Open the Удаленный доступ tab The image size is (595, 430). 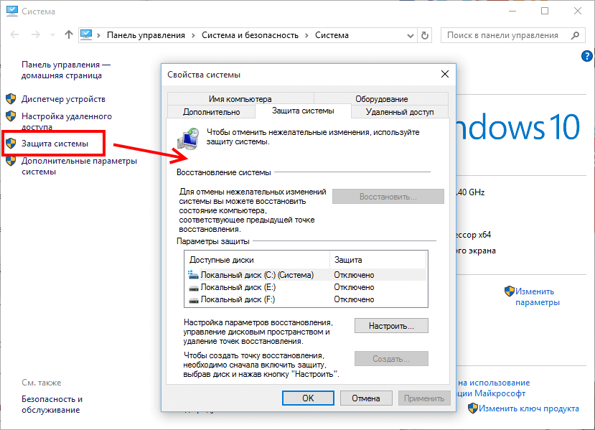click(x=399, y=112)
